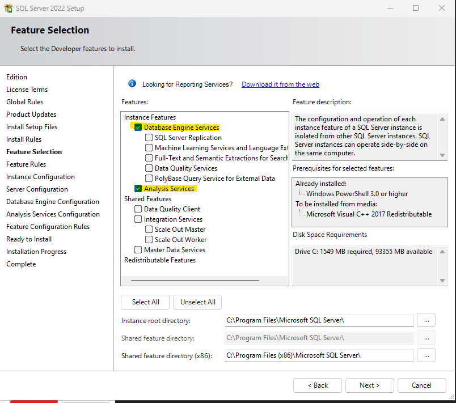456x403 pixels.
Task: Uncheck the Analysis Services checkbox
Action: (x=138, y=189)
